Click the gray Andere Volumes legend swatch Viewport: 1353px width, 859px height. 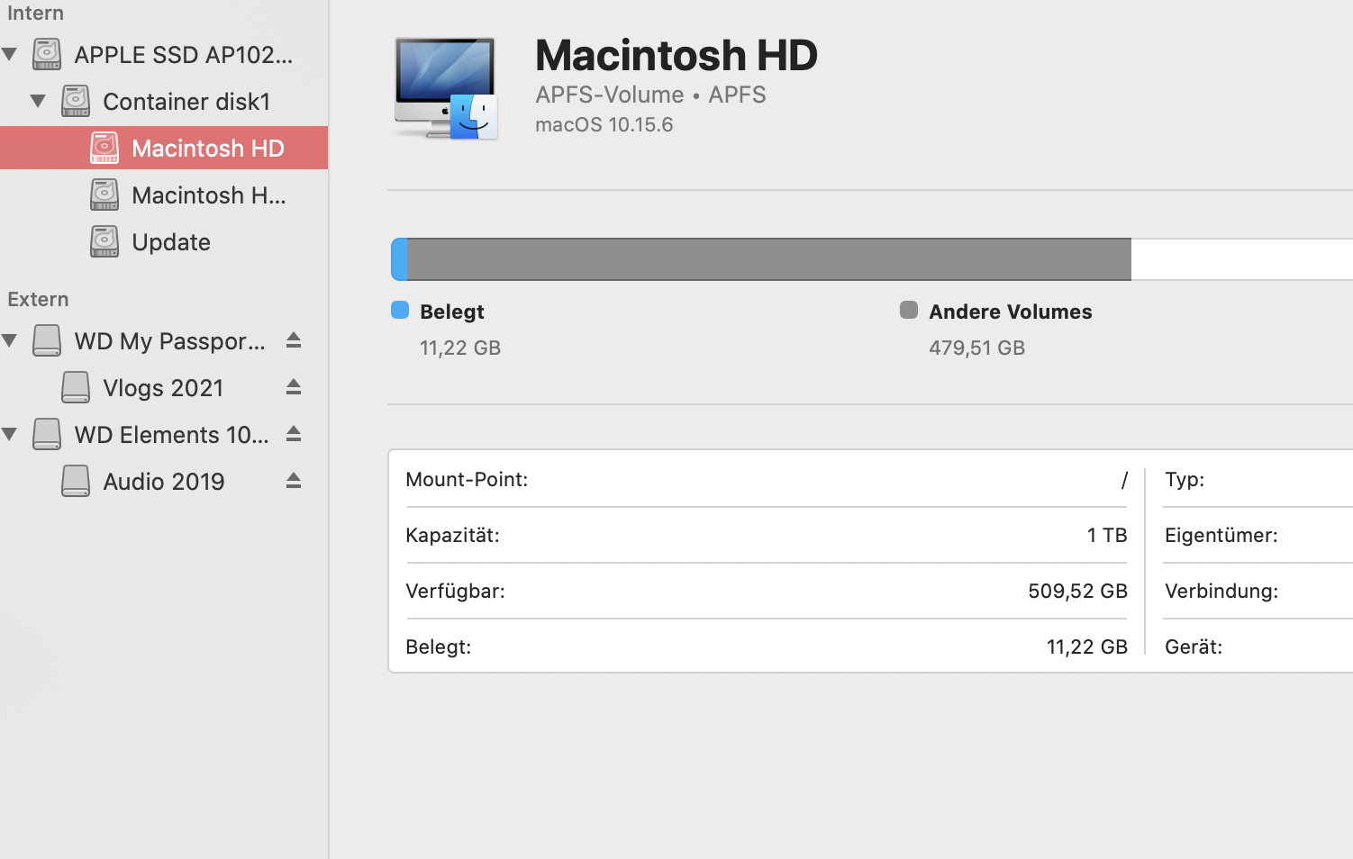click(909, 311)
